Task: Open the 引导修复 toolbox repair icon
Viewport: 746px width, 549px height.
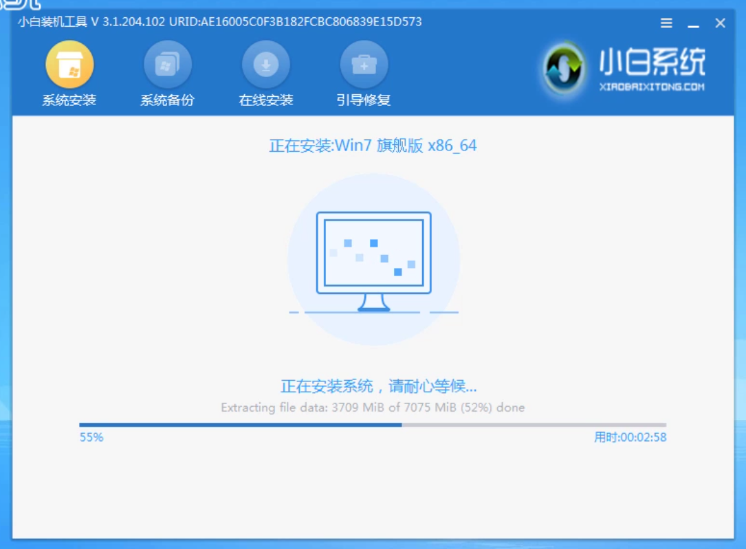Action: coord(363,64)
